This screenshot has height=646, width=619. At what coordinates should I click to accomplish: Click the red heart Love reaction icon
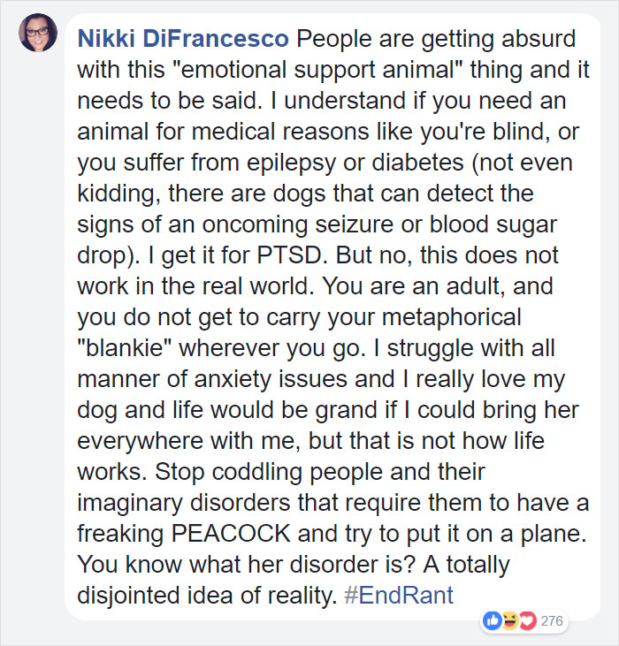[x=527, y=620]
